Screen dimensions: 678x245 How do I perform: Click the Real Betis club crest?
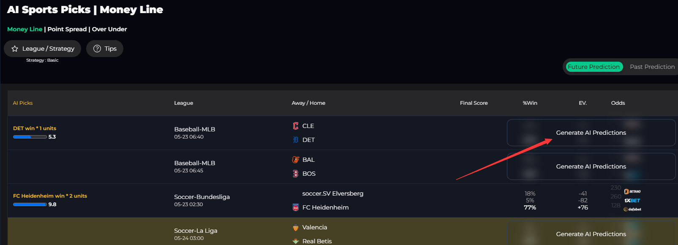coord(296,241)
